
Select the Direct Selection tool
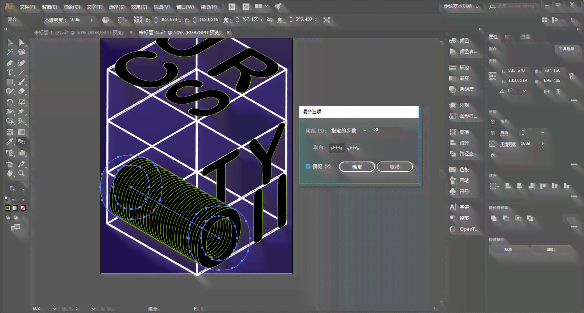pos(22,43)
